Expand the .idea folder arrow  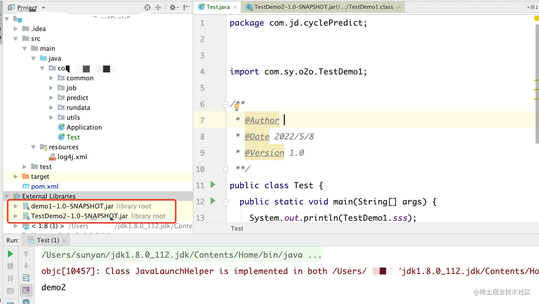point(16,28)
